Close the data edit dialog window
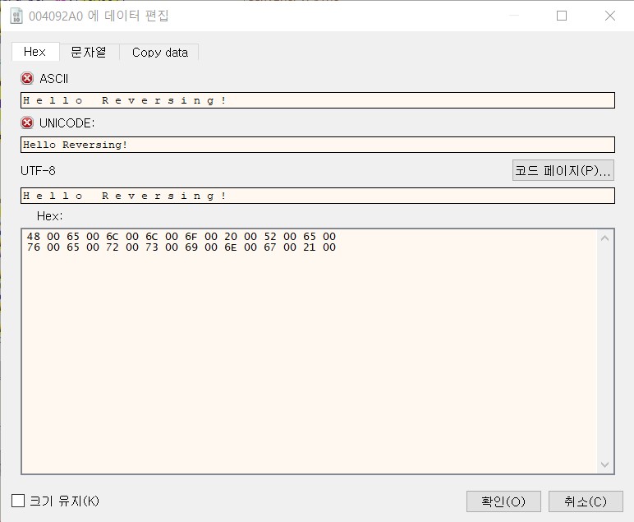Image resolution: width=634 pixels, height=522 pixels. click(610, 16)
